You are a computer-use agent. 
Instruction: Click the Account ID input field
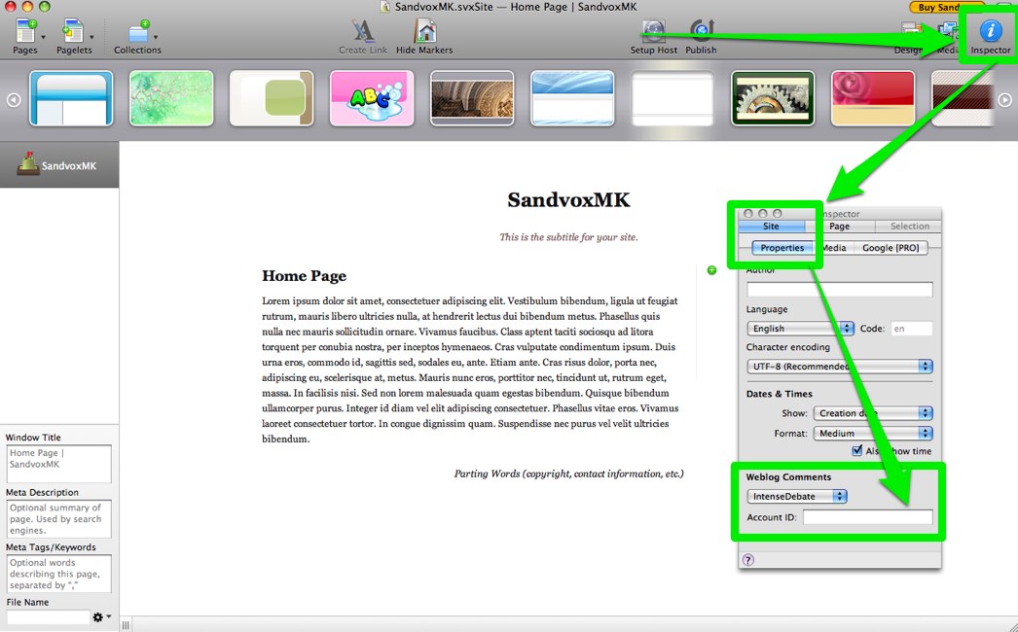click(x=867, y=517)
